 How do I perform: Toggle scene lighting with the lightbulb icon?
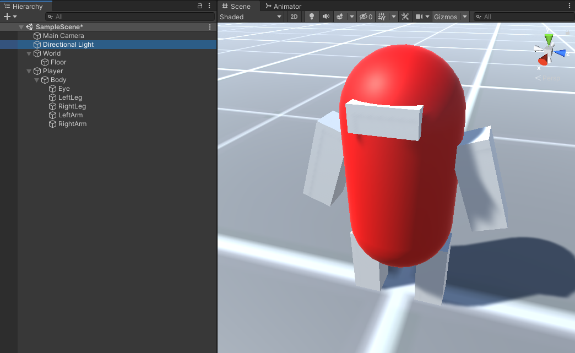pos(311,17)
